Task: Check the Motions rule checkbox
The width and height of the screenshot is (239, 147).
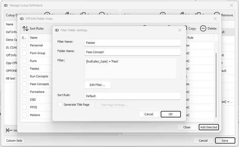Action: [24, 115]
